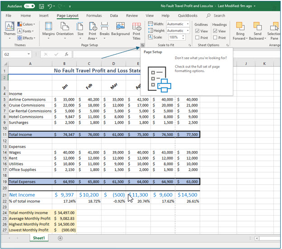The image size is (282, 249).
Task: Check Gridlines Print checkbox
Action: click(x=197, y=38)
